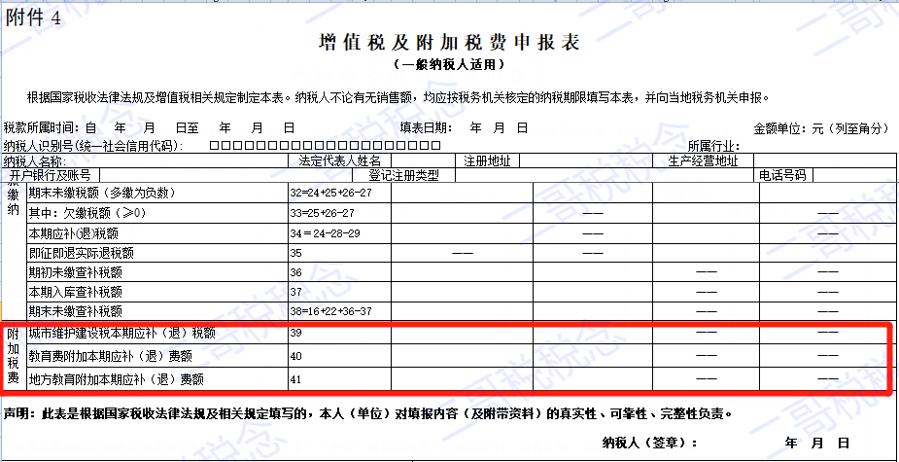Select '地方教育附加本期应补(退)费额' row label
This screenshot has height=462, width=899.
157,379
